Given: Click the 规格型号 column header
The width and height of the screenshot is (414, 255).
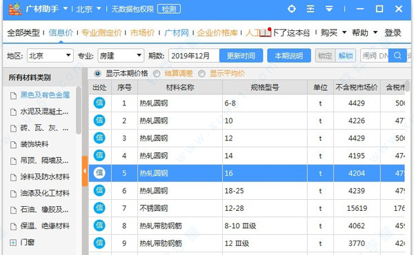Looking at the screenshot, I should tap(265, 88).
